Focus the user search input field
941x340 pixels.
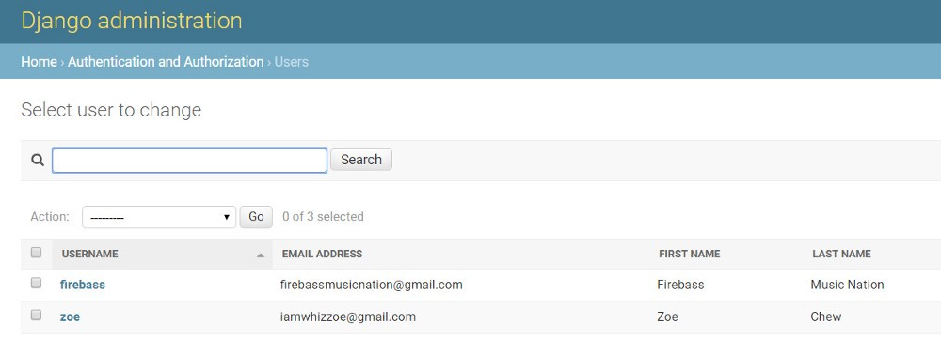coord(190,161)
